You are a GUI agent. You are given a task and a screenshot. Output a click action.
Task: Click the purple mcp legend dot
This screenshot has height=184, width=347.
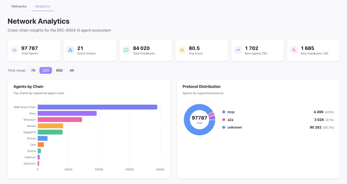(224, 112)
